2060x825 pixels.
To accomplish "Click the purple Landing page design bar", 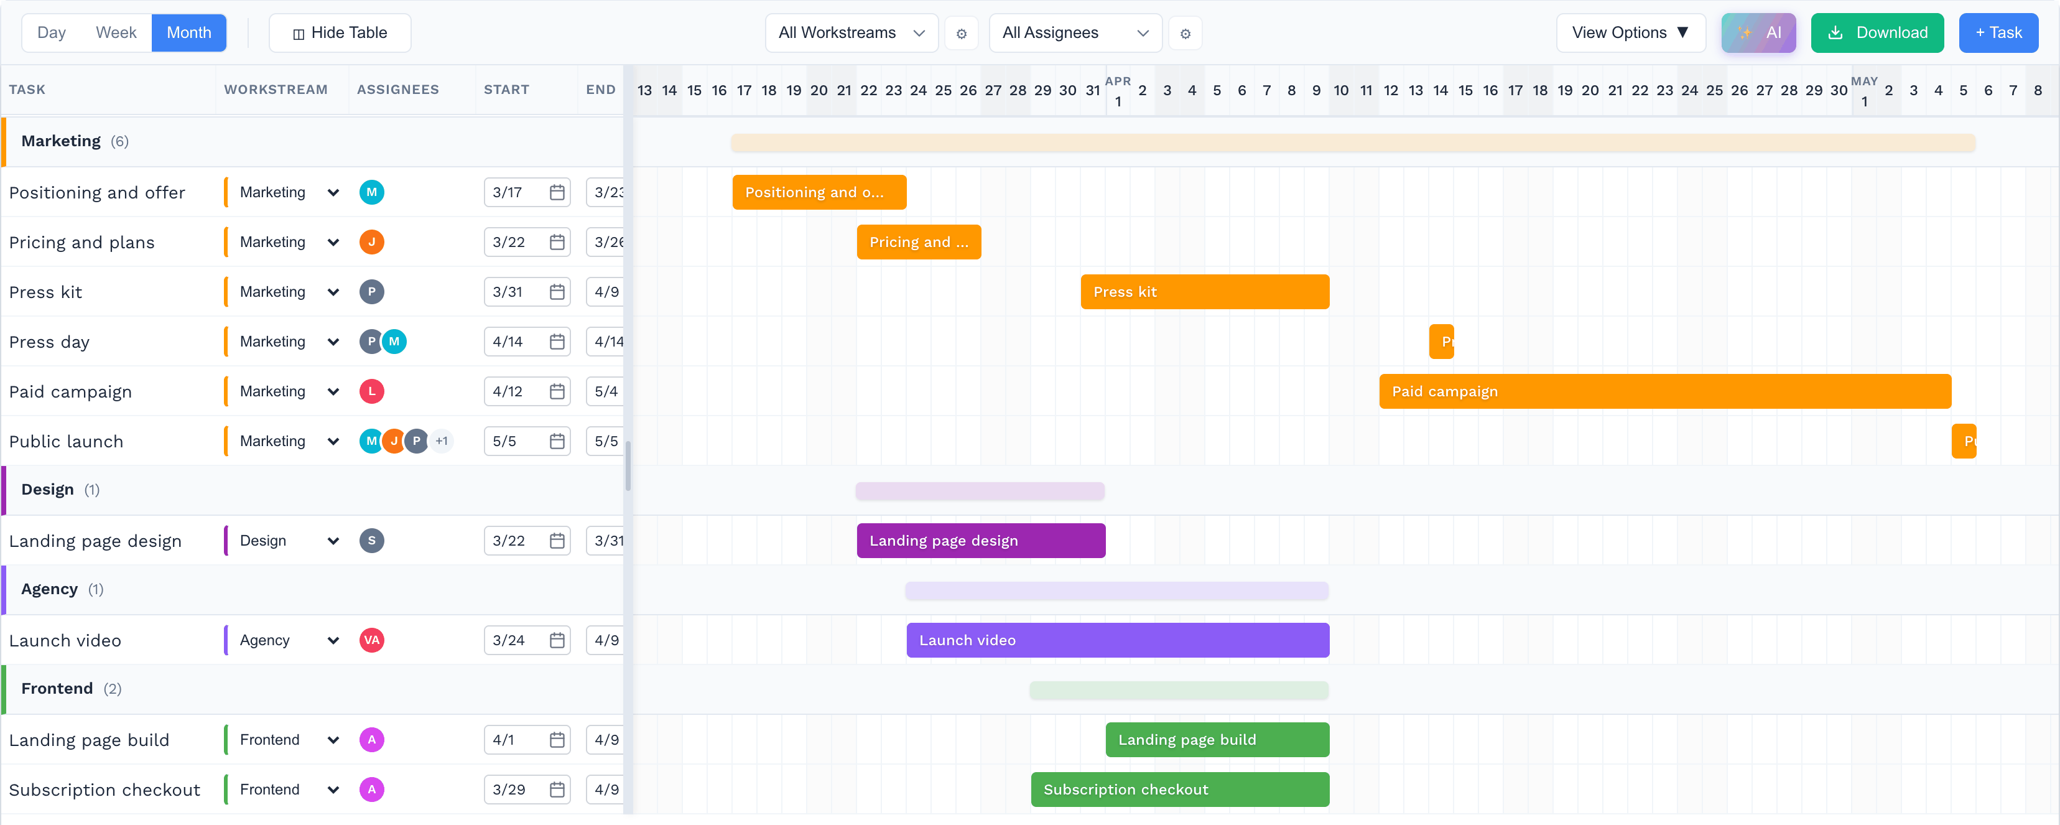I will pyautogui.click(x=981, y=541).
